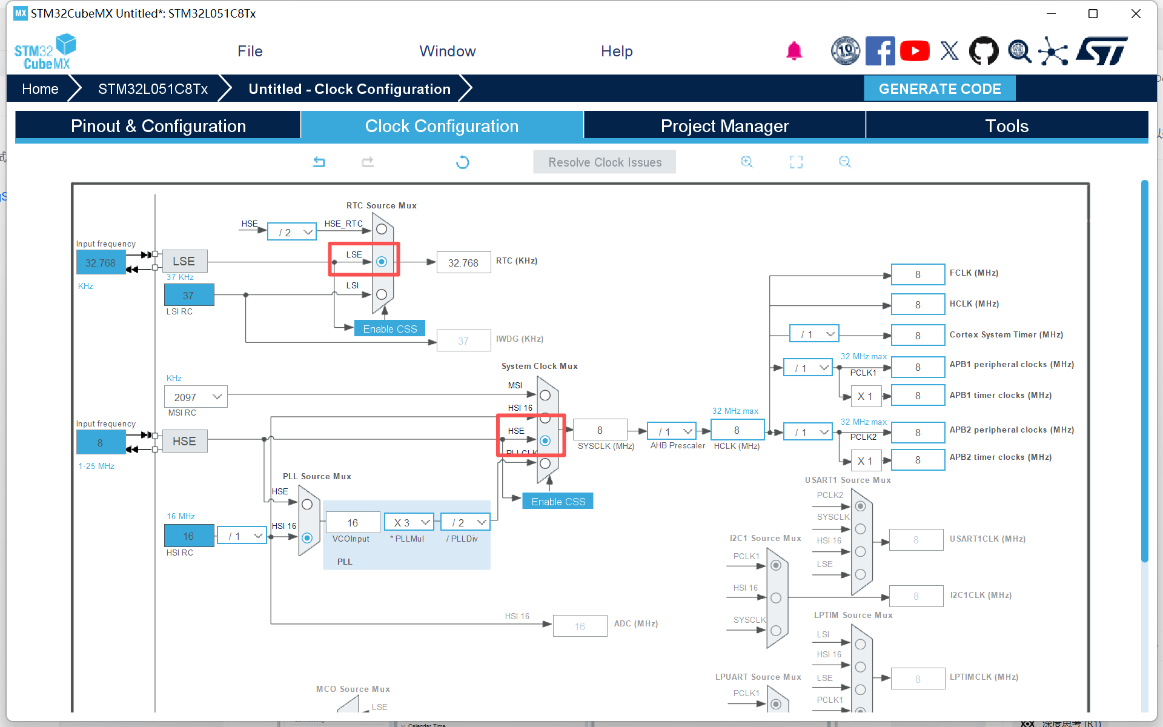Open the AHB Prescaler dropdown
Screen dimensions: 1163x727
click(672, 431)
